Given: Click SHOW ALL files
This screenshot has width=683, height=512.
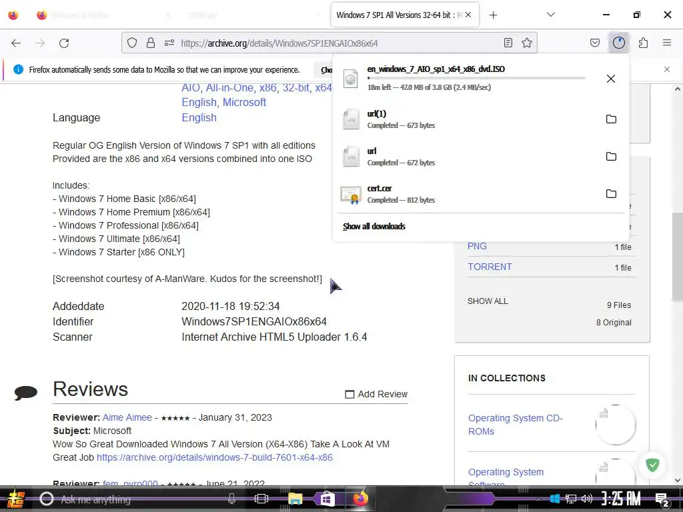Looking at the screenshot, I should 488,301.
